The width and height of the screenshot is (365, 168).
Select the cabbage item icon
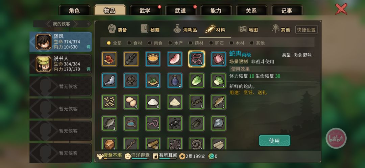point(197,80)
